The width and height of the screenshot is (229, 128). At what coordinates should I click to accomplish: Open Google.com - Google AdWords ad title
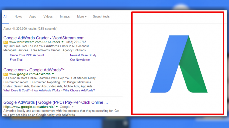tap(34, 70)
